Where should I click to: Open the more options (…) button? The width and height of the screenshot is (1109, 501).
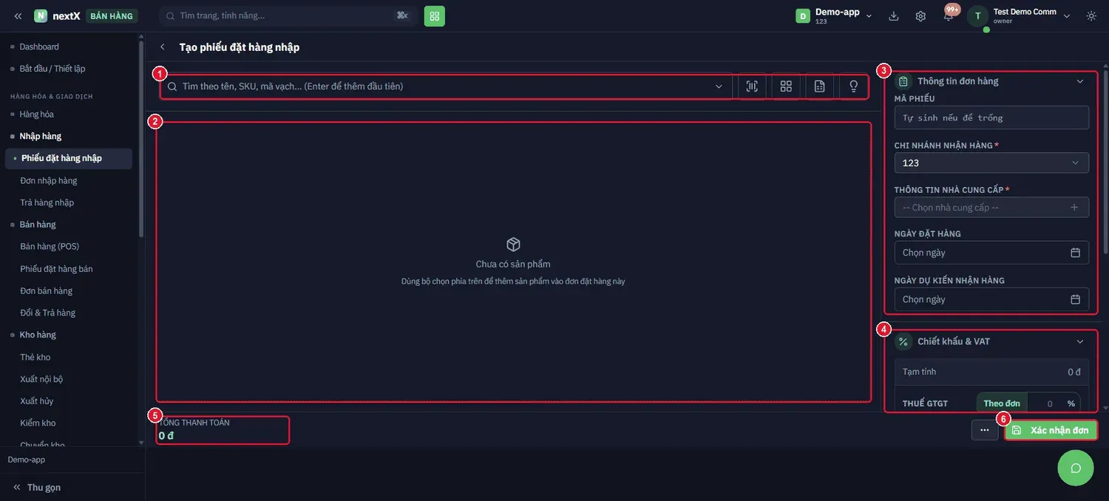click(x=985, y=430)
